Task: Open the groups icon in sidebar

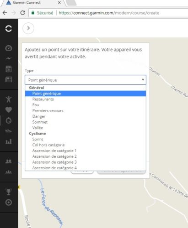Action: click(9, 172)
